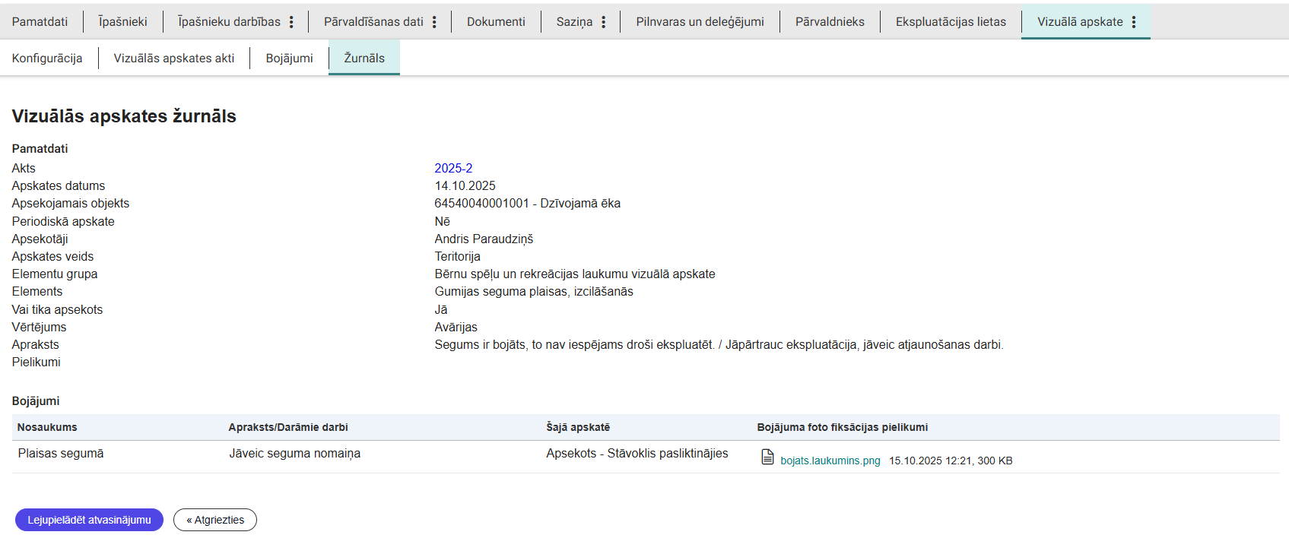Download attachment bojats.laukumins.png
The width and height of the screenshot is (1289, 554).
830,461
